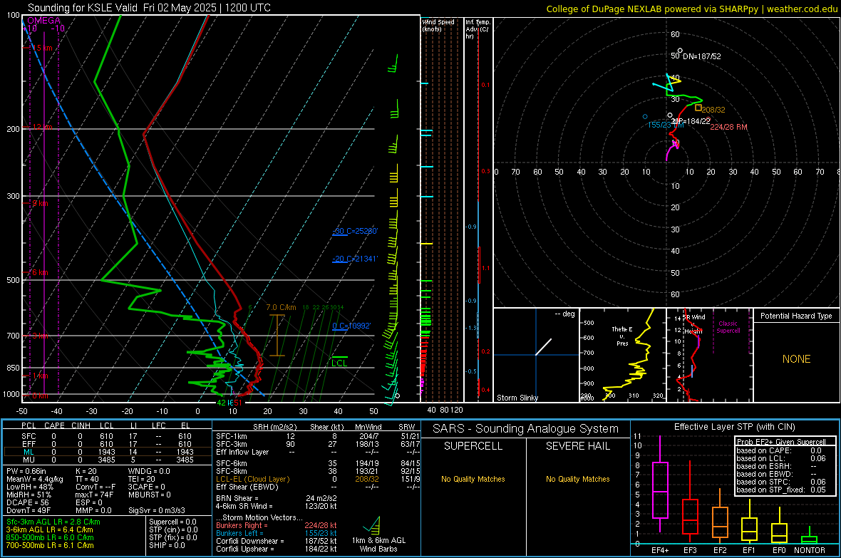Select the EFF parcel row
Screen dimensions: 841x558
pos(108,444)
